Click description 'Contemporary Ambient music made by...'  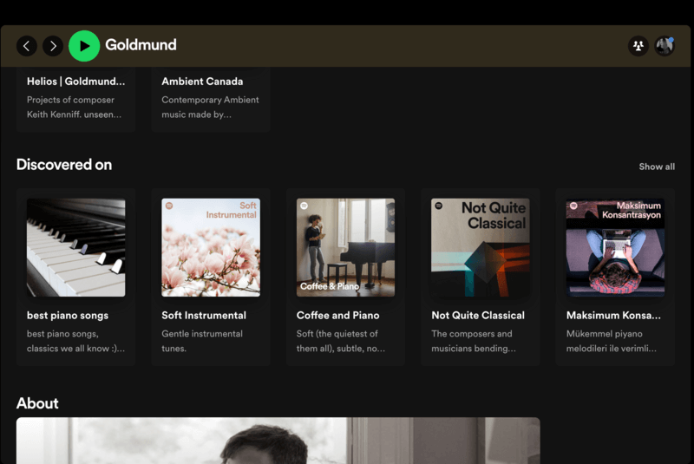click(x=210, y=107)
